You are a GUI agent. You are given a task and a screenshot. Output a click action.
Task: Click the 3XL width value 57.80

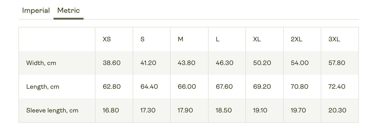pos(337,63)
